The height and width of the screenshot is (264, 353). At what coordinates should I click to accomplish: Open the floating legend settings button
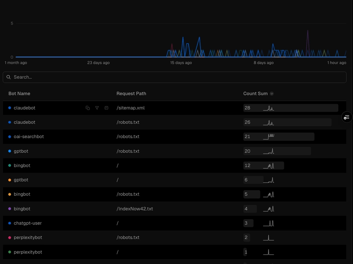347,117
